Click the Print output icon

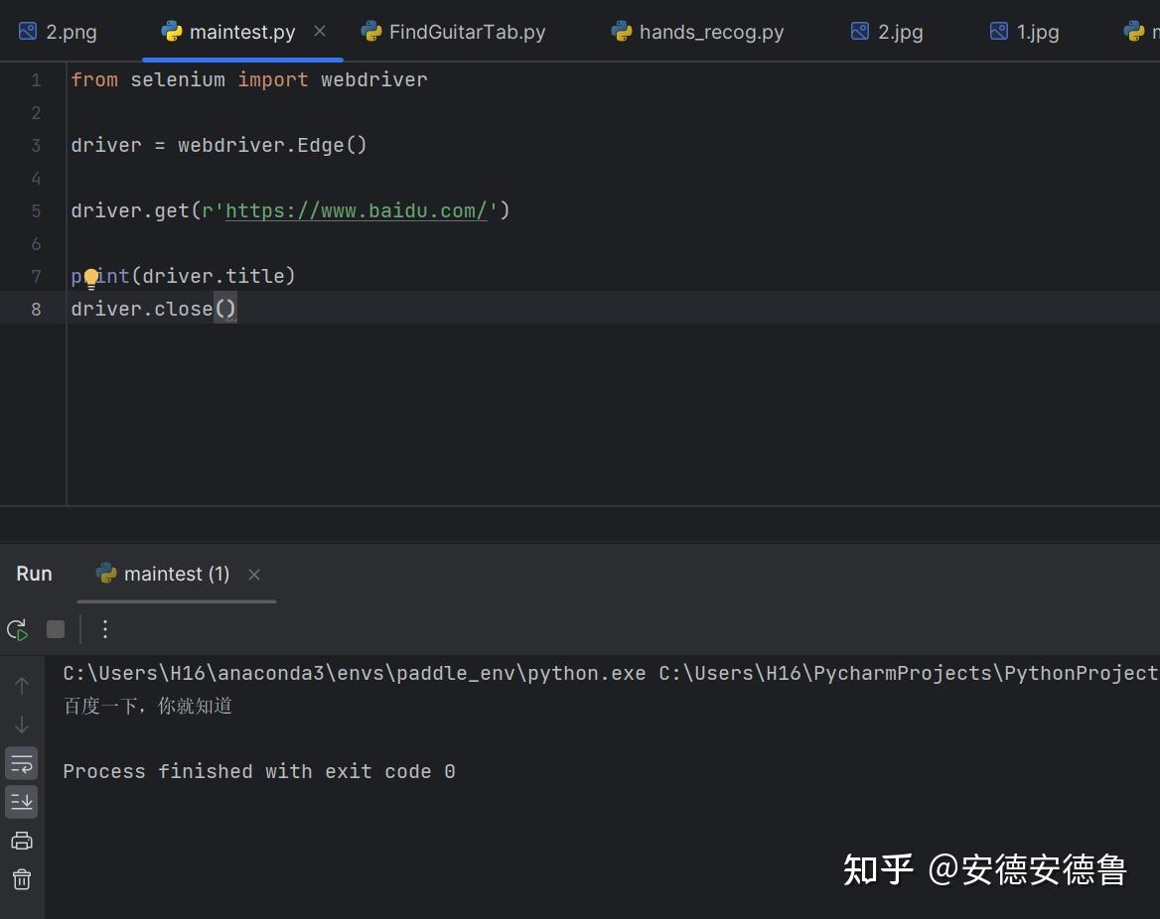(x=22, y=841)
